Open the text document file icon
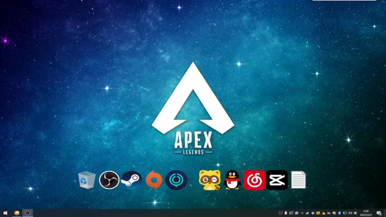Screen dimensions: 386x217 click(x=298, y=180)
